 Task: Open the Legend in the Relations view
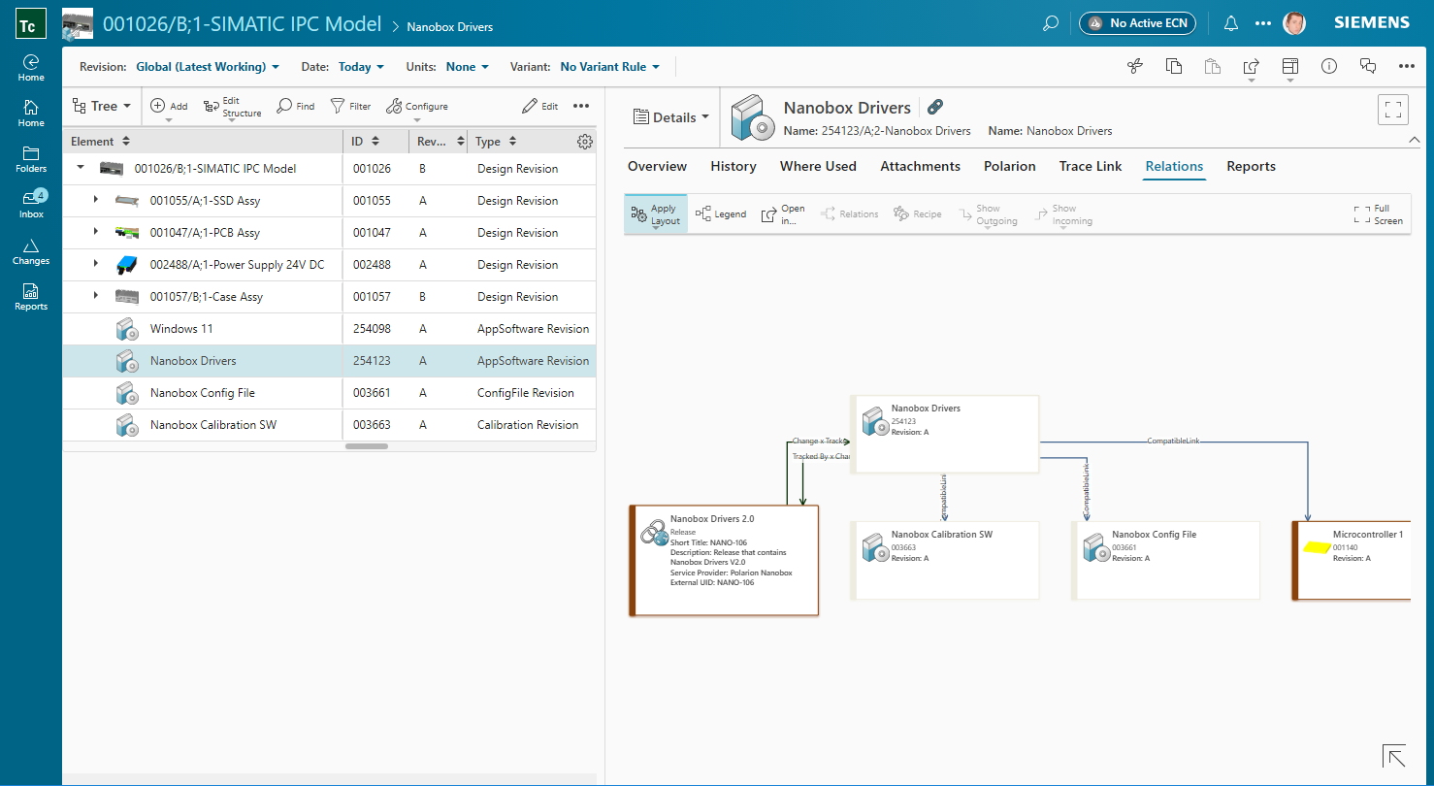(x=721, y=213)
